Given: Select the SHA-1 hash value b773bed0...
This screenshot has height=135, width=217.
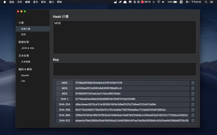Looking at the screenshot, I should click(132, 99).
